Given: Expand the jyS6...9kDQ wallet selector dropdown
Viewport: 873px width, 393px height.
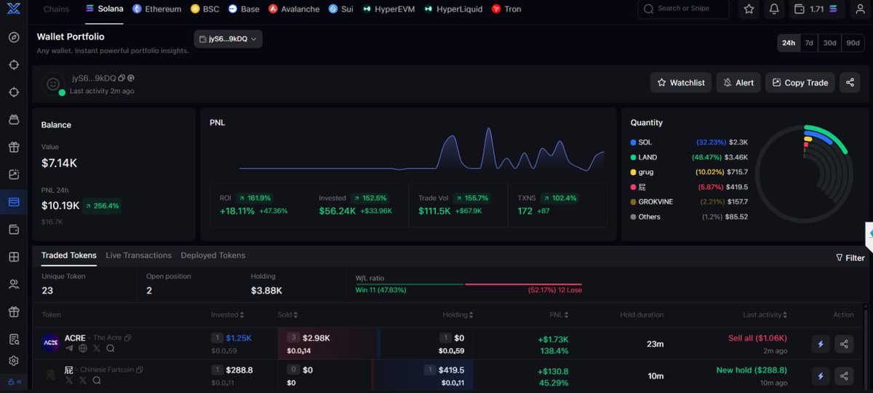Looking at the screenshot, I should pos(228,39).
